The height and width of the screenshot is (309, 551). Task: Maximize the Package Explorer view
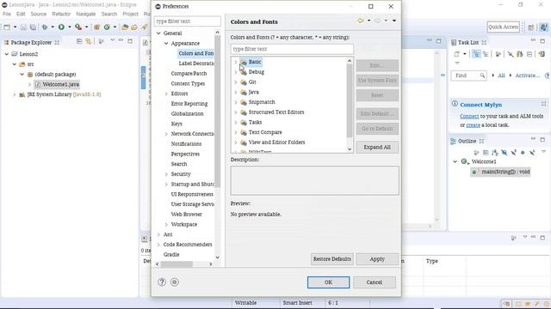[130, 41]
